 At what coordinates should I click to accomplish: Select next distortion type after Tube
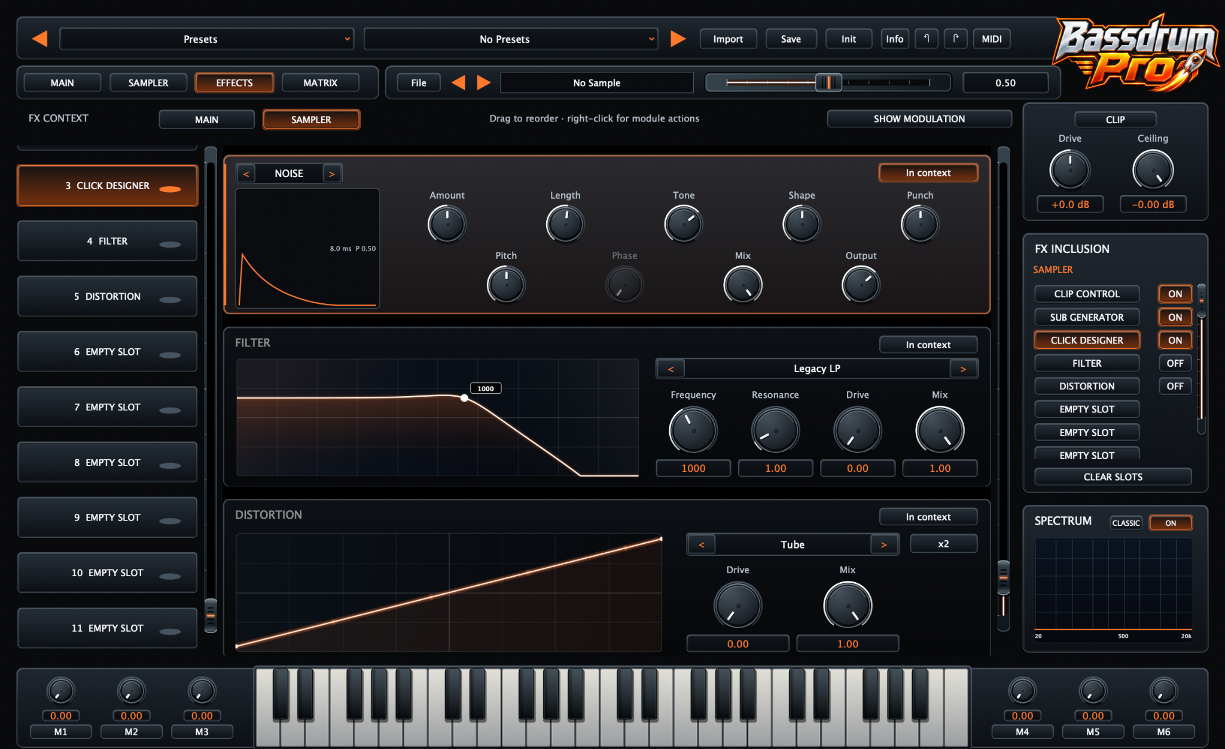click(x=883, y=544)
